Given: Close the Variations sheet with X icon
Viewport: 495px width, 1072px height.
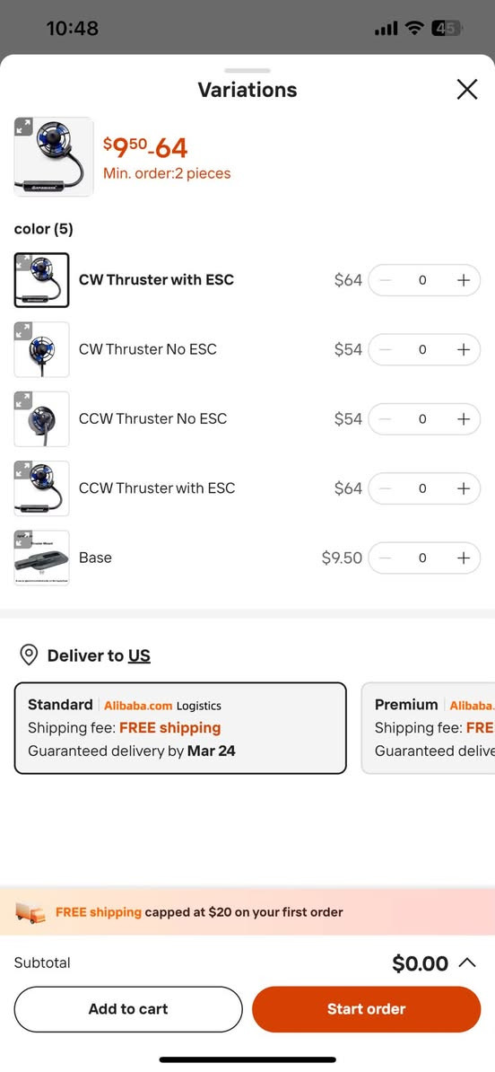Looking at the screenshot, I should click(467, 90).
